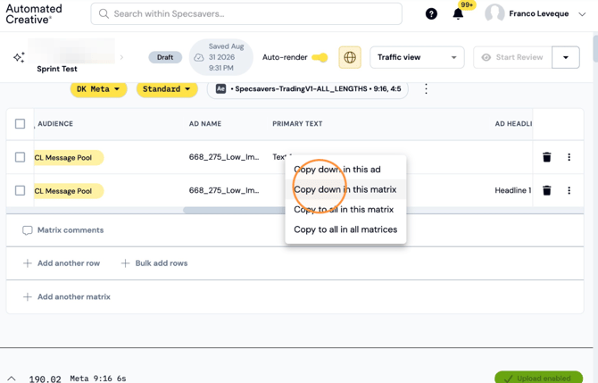Screen dimensions: 598x383
Task: Click the Specsavers-TradingV1 template chip
Action: (307, 89)
